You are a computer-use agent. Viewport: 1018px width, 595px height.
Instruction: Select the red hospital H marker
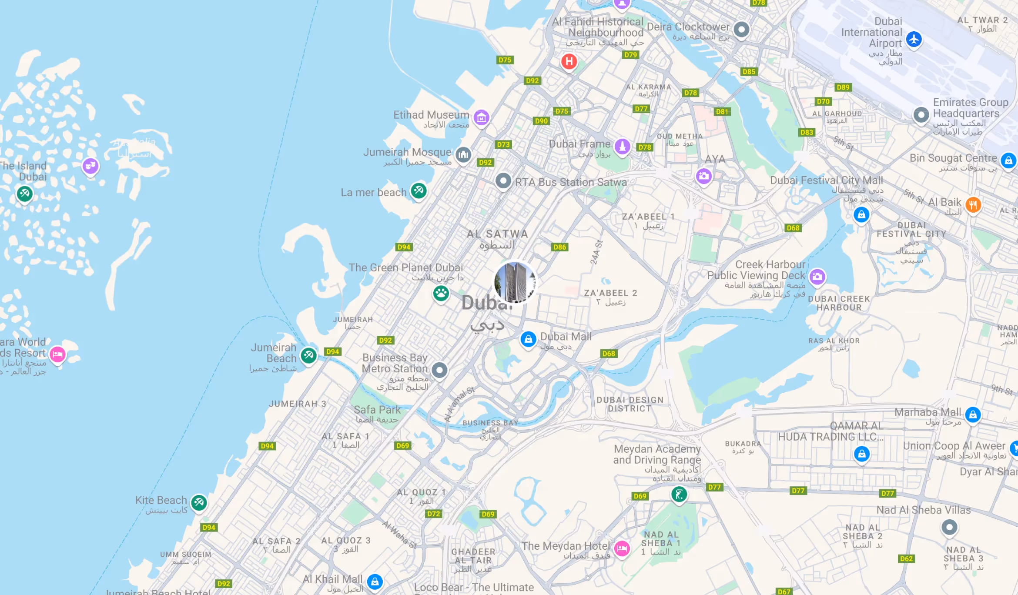click(x=569, y=62)
